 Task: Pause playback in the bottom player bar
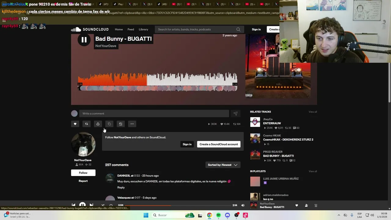click(x=82, y=205)
